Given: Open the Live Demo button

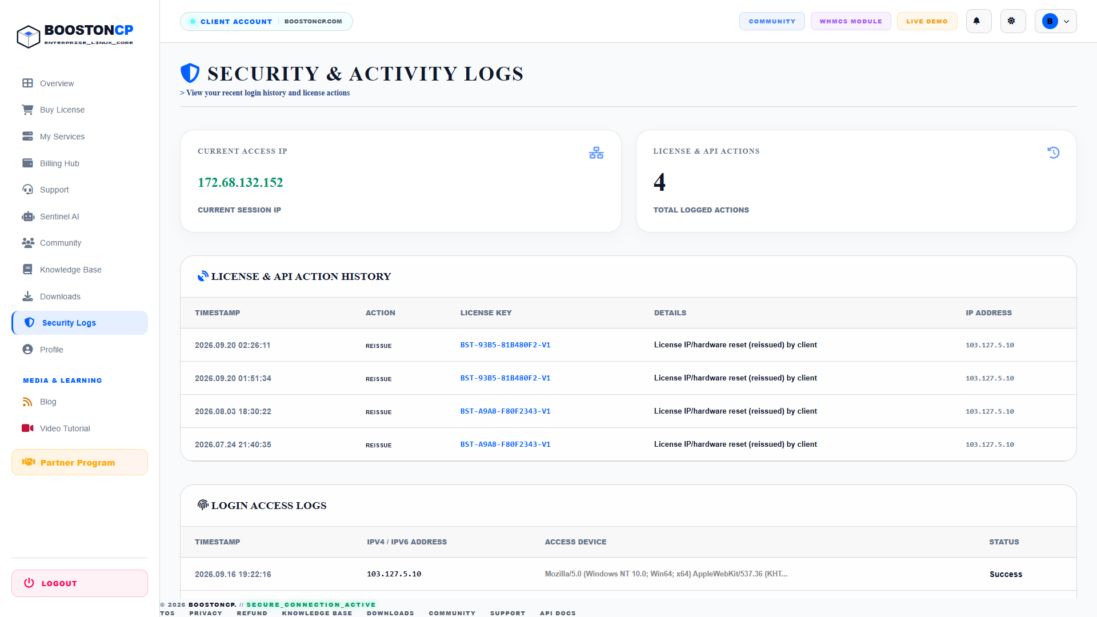Looking at the screenshot, I should [927, 21].
